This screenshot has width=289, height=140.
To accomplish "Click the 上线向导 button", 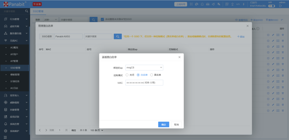I will pos(181,4).
